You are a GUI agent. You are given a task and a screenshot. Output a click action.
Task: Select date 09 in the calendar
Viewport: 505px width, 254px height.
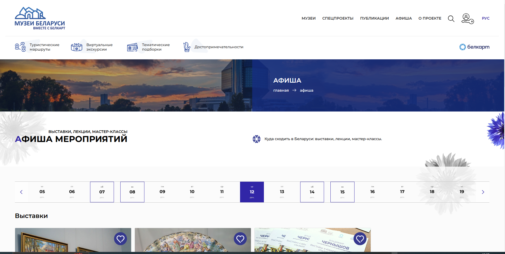(x=162, y=192)
